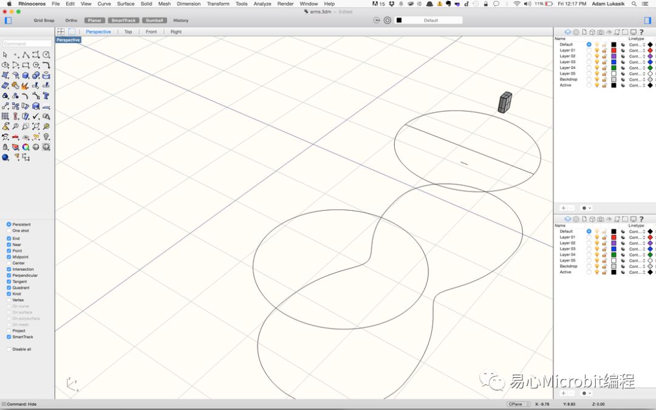This screenshot has height=410, width=656.
Task: Open the camera panel icon in top inspector
Action: (x=600, y=32)
